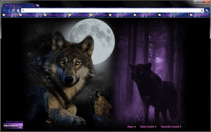The image size is (211, 132).
Task: Select the New Tab tab
Action: click(18, 5)
